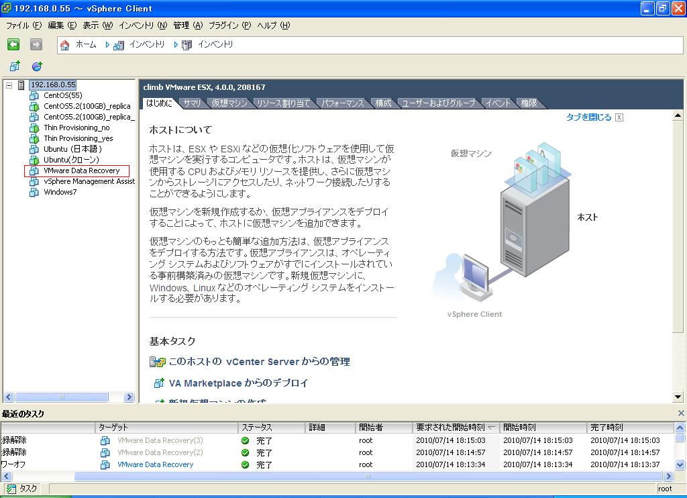Screen dimensions: 687x498
Task: Switch to the 構成 tab
Action: pyautogui.click(x=383, y=103)
